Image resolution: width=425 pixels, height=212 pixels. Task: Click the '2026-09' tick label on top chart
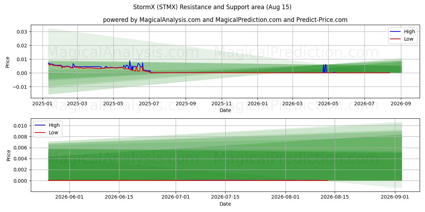pyautogui.click(x=401, y=104)
